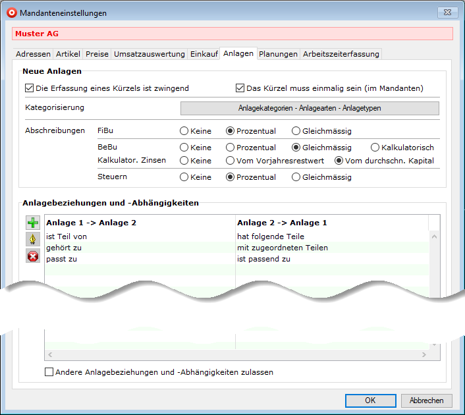Toggle 'Das Kürzel muss einmalig sein' checkbox
This screenshot has height=415, width=465.
[240, 88]
